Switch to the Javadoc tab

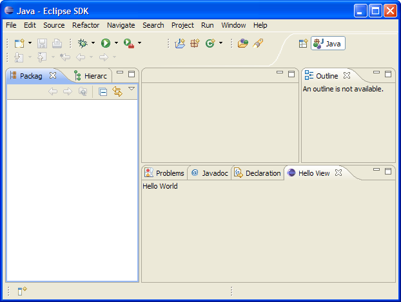210,173
